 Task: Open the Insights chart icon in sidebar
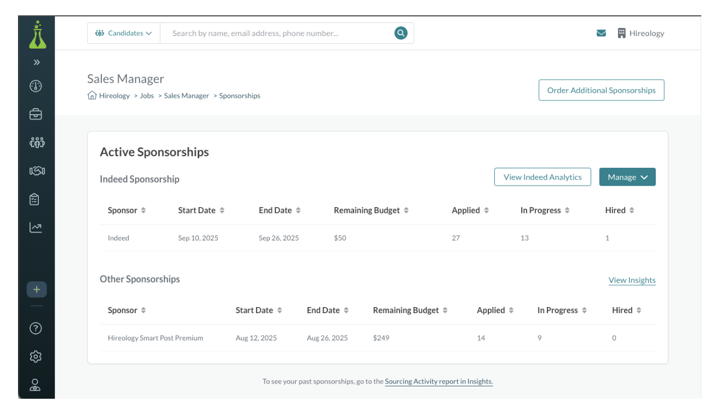(x=36, y=227)
